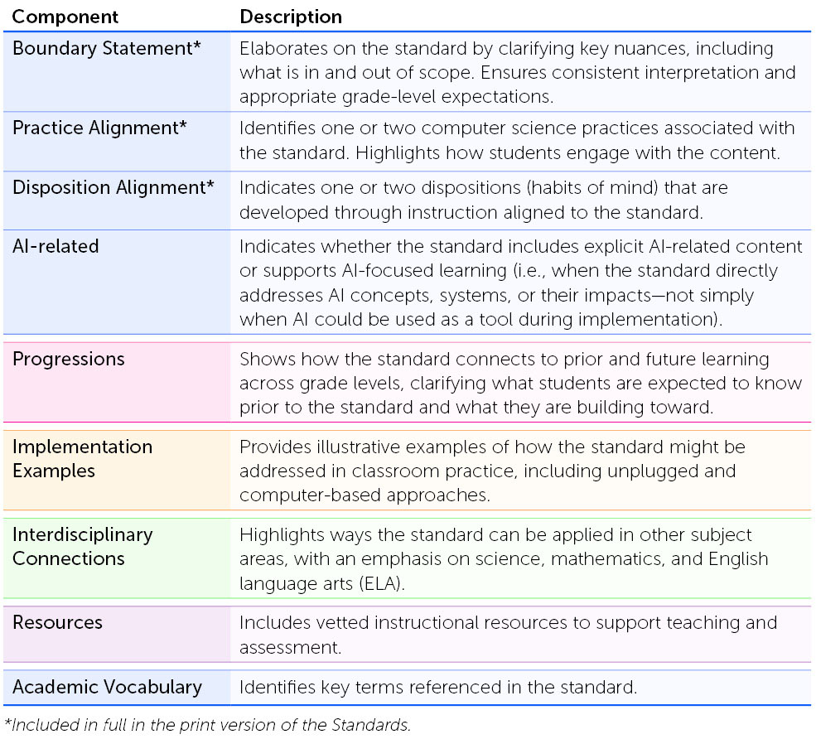Click the AI-related description paragraph
Screen dimensions: 816x744
520,283
